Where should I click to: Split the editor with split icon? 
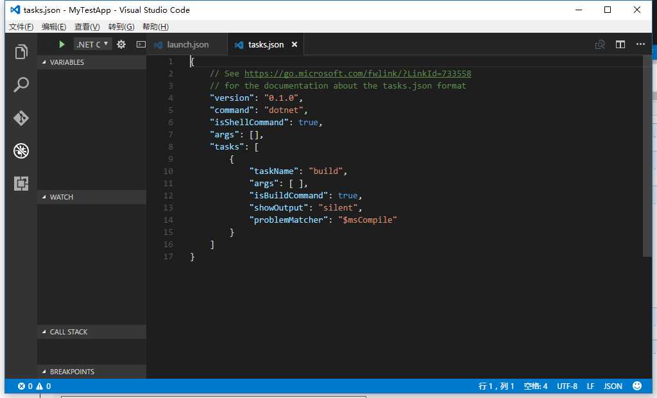(620, 44)
